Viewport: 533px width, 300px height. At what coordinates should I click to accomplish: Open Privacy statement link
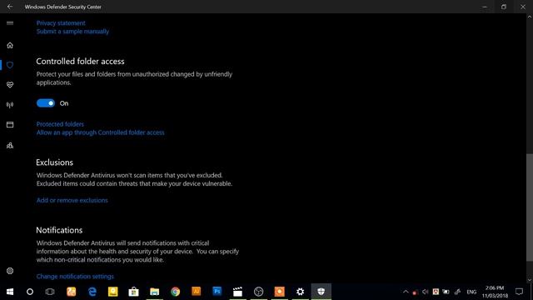61,23
